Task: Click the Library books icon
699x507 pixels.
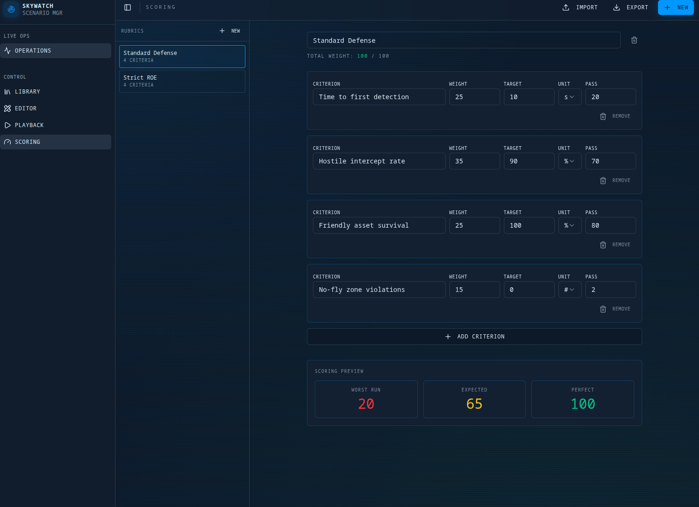Action: [7, 92]
